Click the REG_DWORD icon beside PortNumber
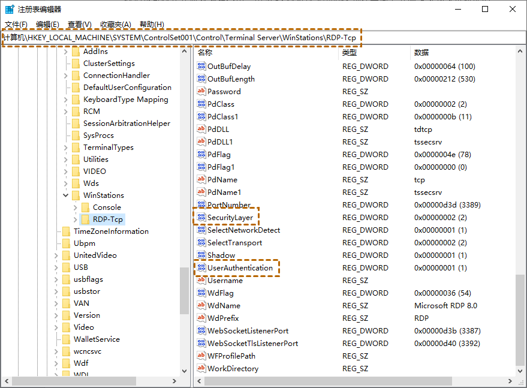Screen dimensions: 527x388 tap(201, 204)
